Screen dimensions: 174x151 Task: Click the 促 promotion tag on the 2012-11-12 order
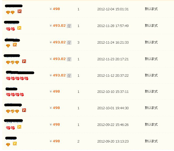[x=69, y=76]
